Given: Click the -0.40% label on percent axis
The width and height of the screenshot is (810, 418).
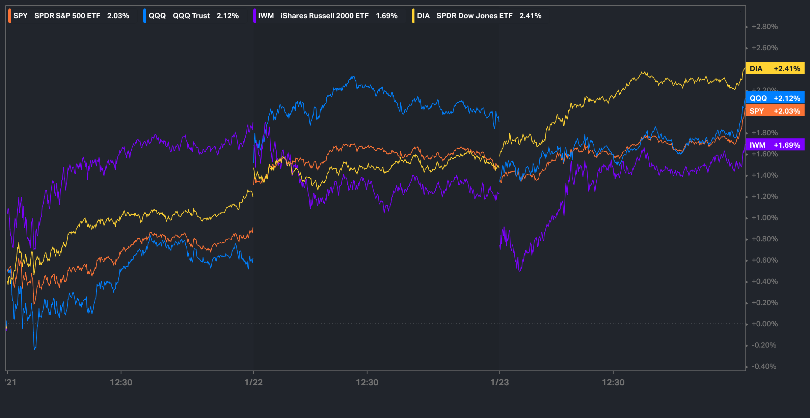Looking at the screenshot, I should click(x=764, y=366).
